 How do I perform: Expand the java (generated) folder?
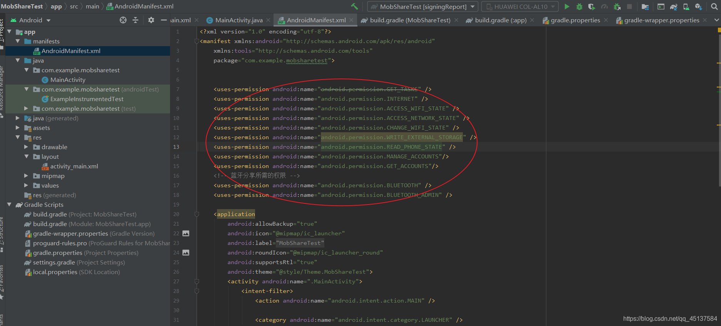18,118
